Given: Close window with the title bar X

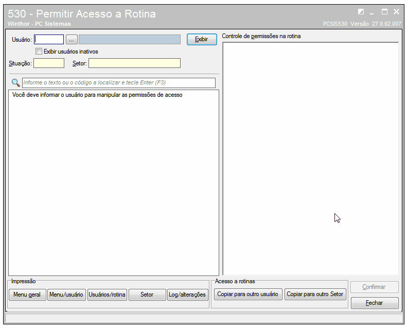Looking at the screenshot, I should 396,12.
